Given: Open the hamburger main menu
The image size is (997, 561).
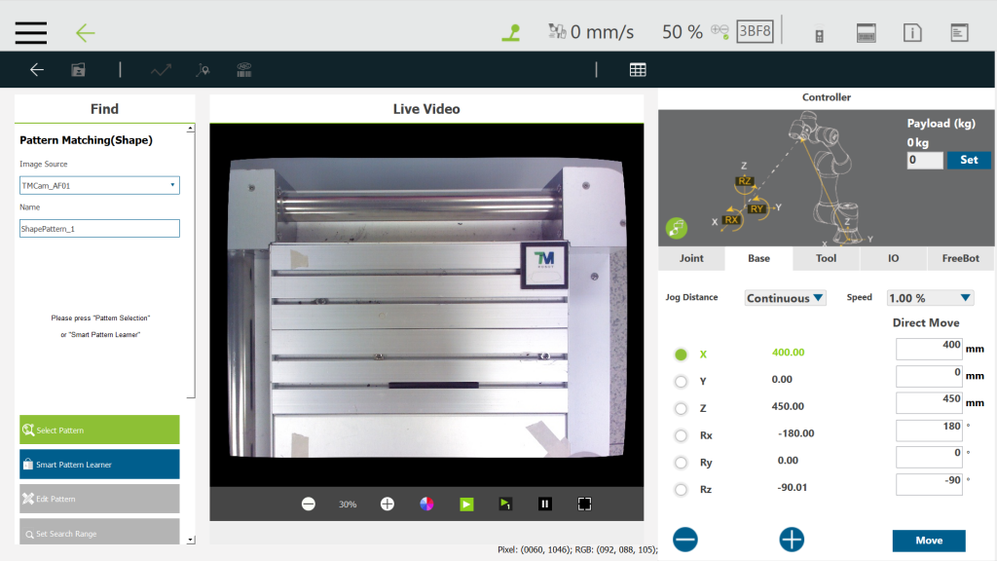Looking at the screenshot, I should pyautogui.click(x=31, y=31).
